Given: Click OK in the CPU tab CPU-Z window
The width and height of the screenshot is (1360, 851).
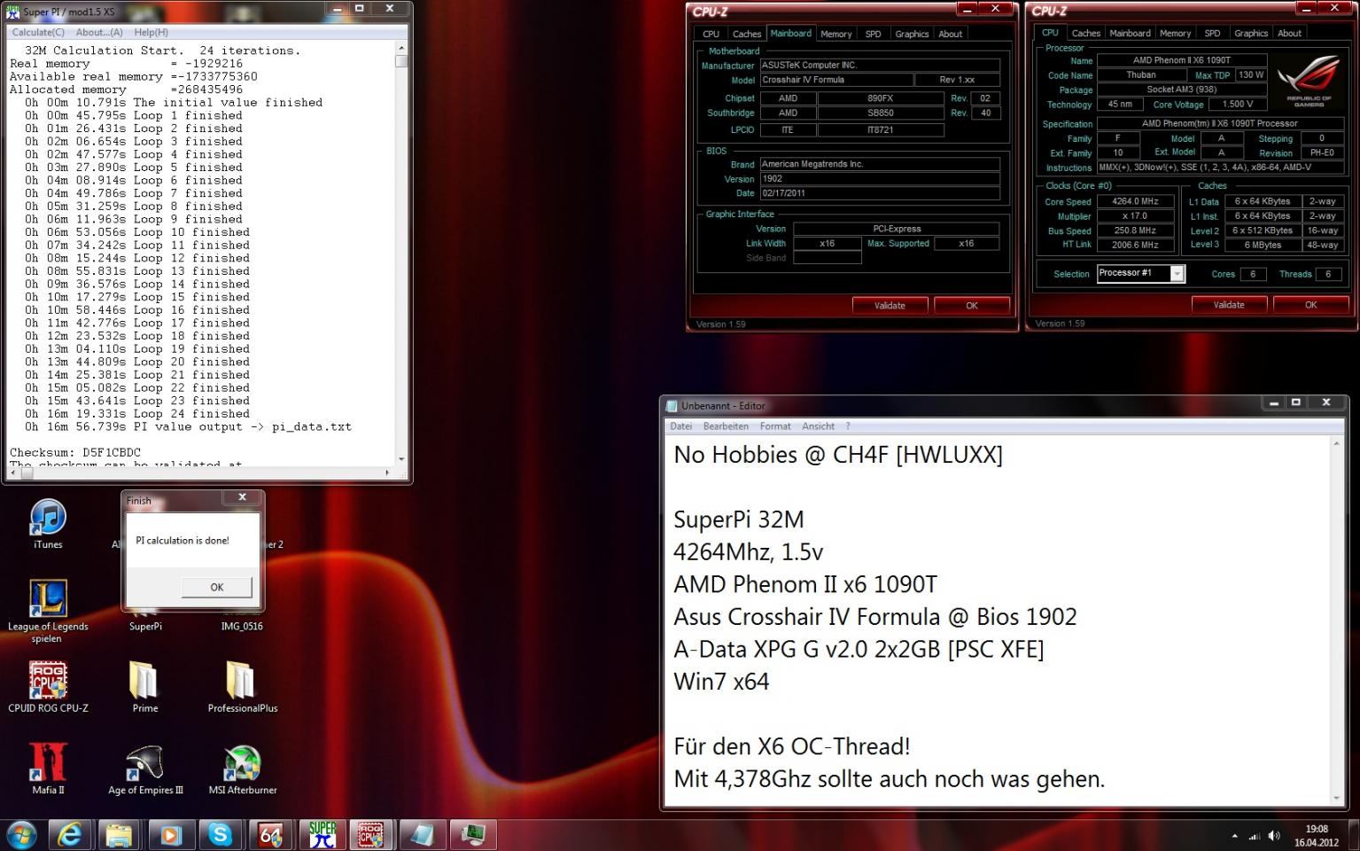Looking at the screenshot, I should (1311, 305).
